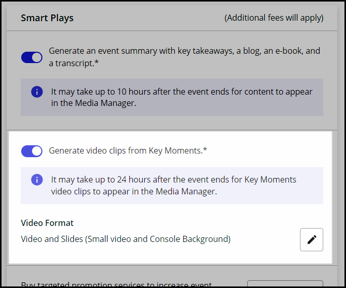Click the info icon in the 10-hour notice

click(x=37, y=92)
